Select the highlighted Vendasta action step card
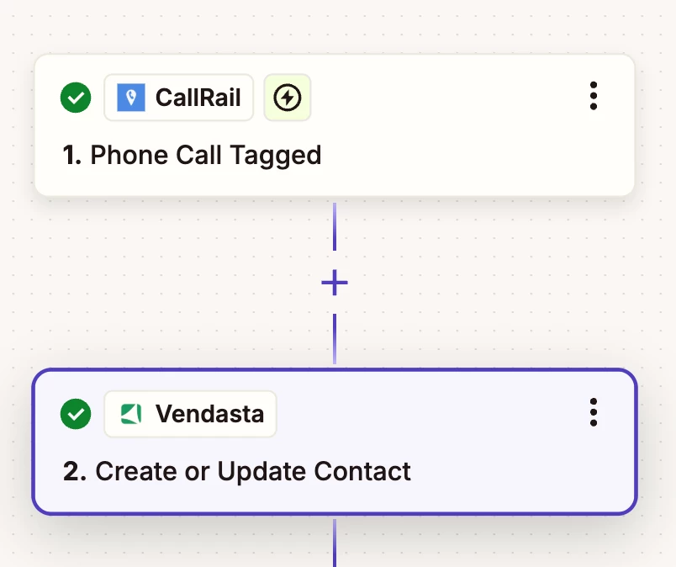The width and height of the screenshot is (676, 567). (335, 442)
